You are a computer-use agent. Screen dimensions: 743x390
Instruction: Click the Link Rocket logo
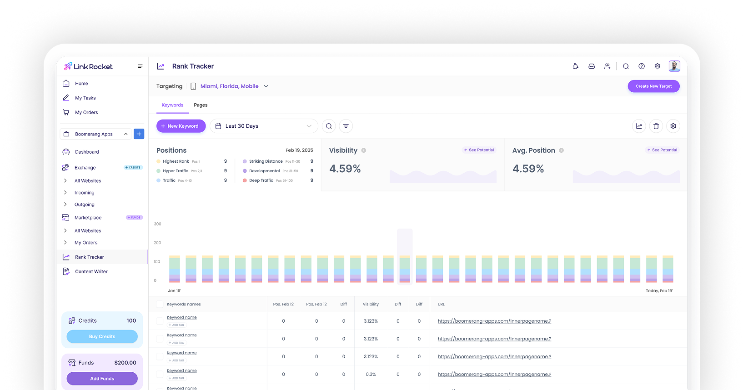click(x=88, y=66)
